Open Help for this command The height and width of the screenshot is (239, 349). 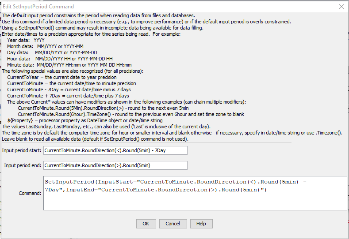coord(201,224)
